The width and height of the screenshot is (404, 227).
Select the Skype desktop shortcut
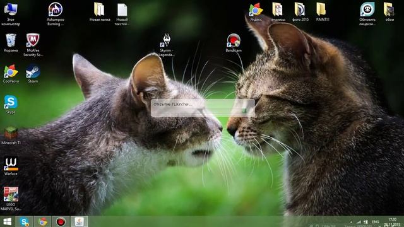click(x=11, y=105)
